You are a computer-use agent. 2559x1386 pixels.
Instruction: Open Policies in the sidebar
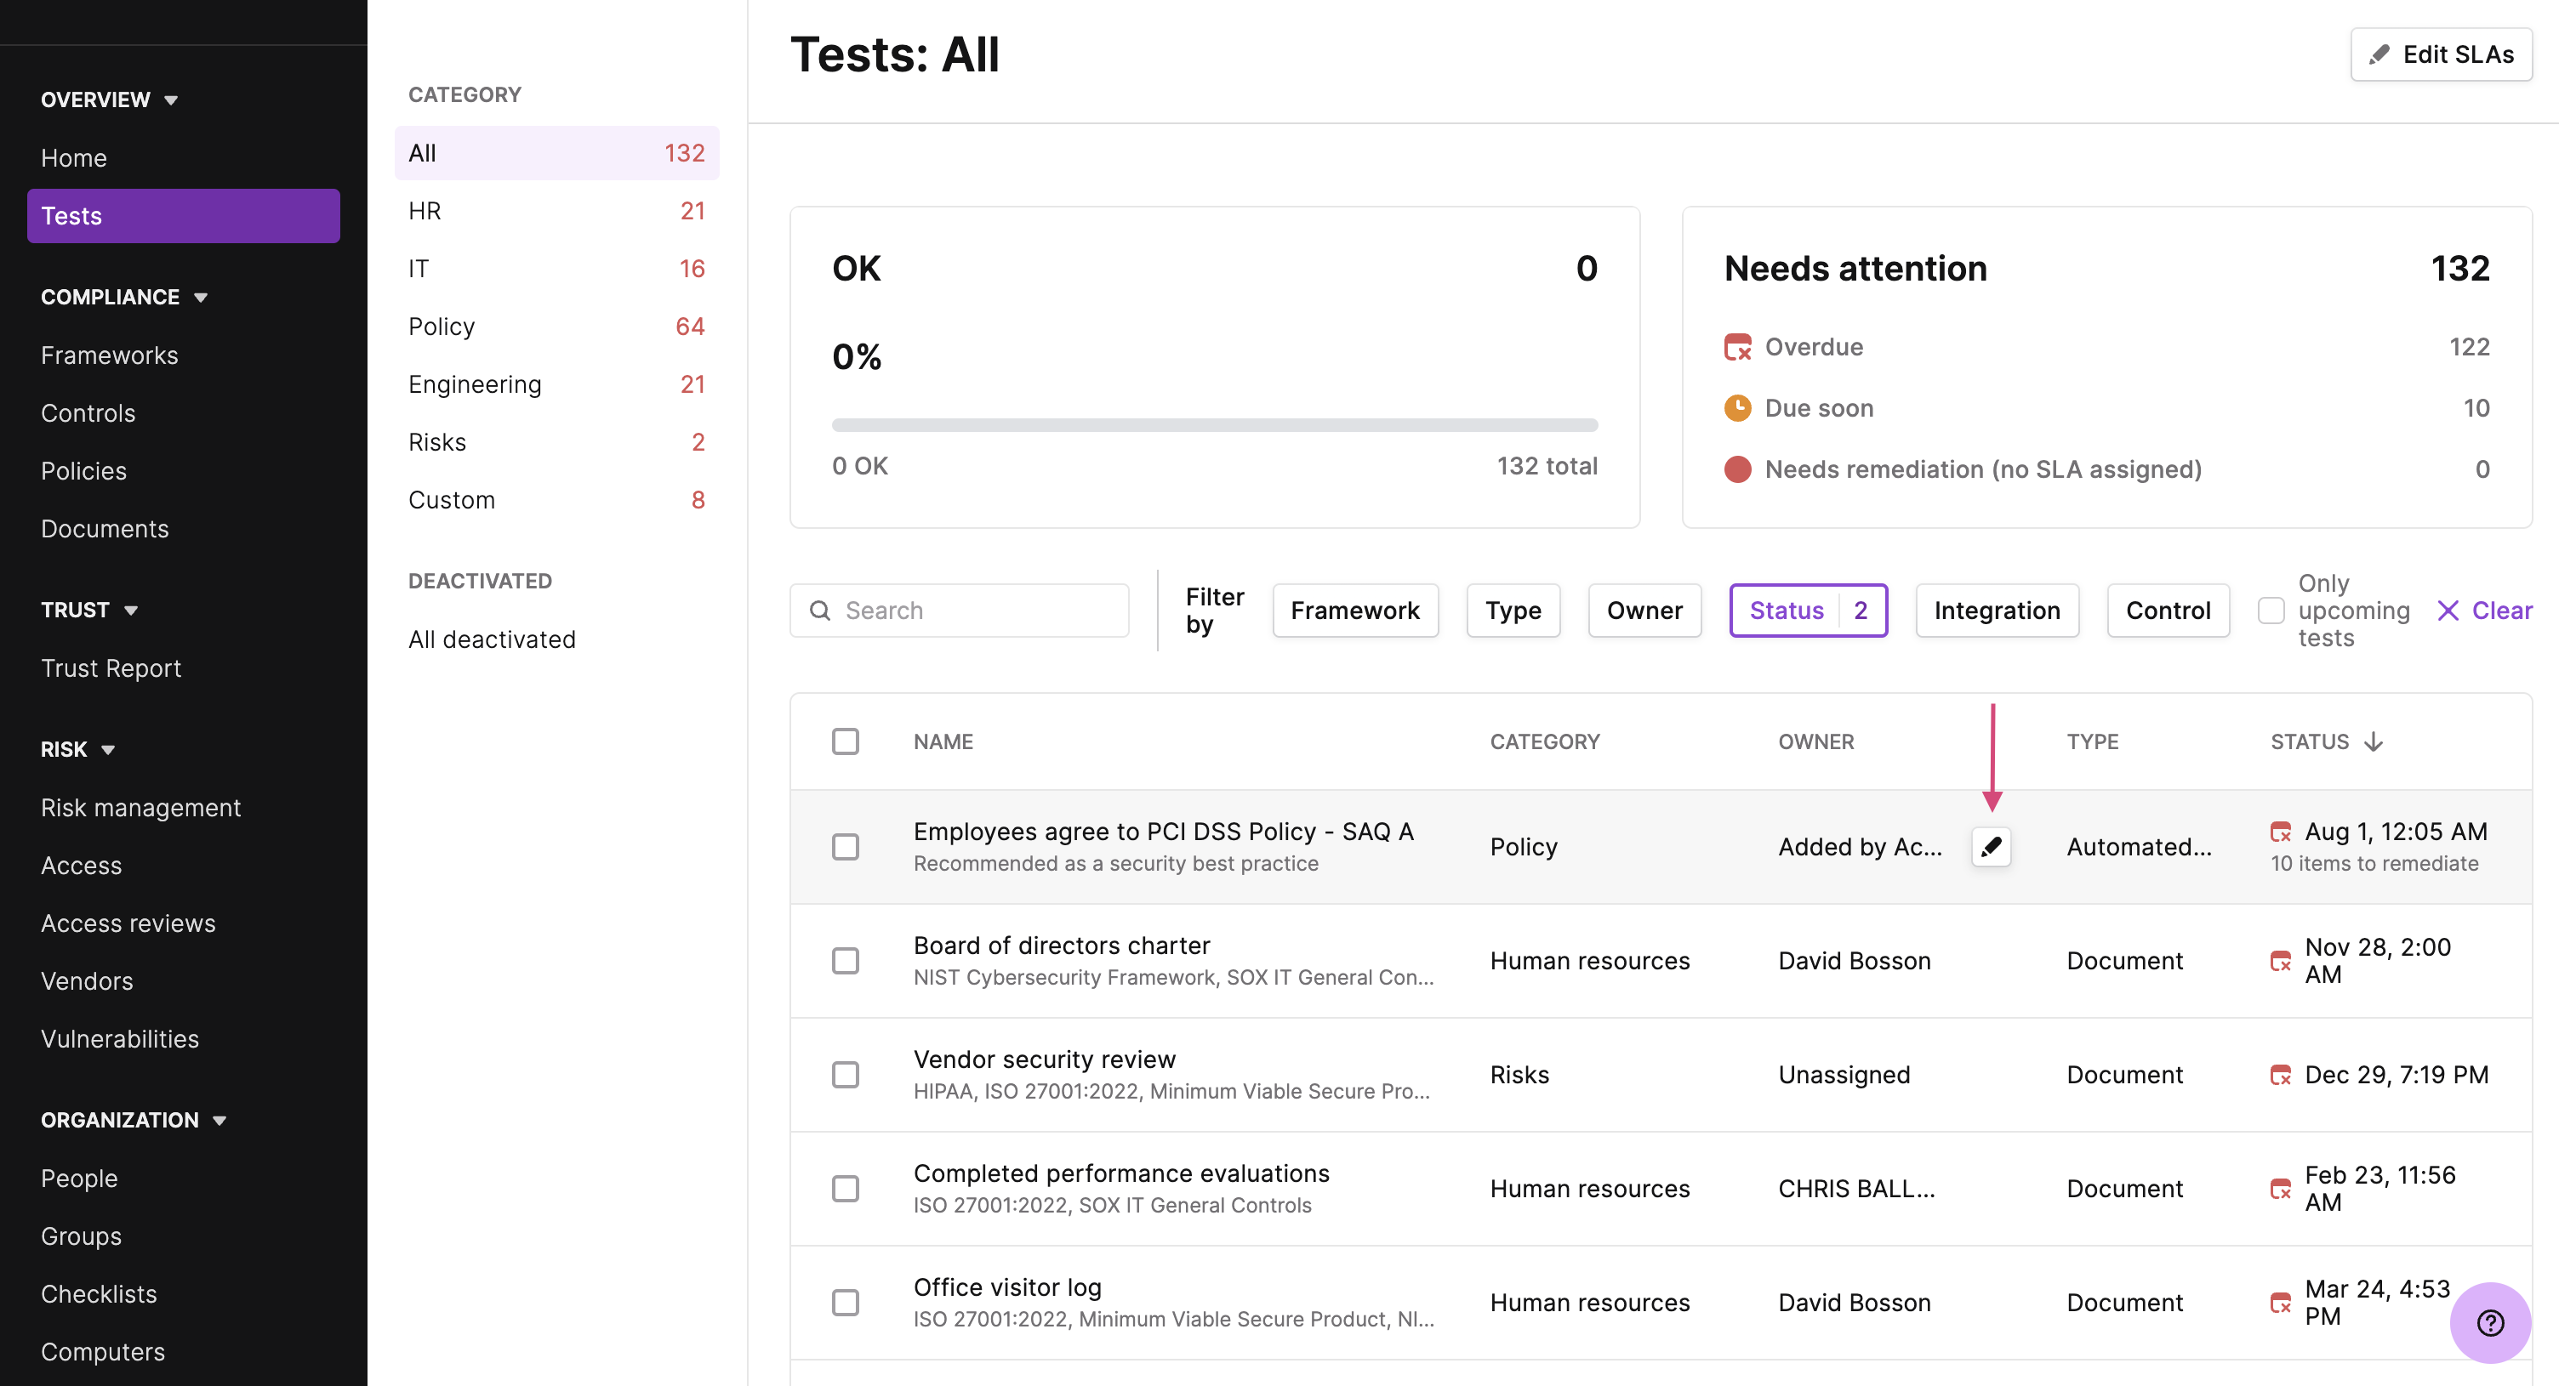pos(83,470)
